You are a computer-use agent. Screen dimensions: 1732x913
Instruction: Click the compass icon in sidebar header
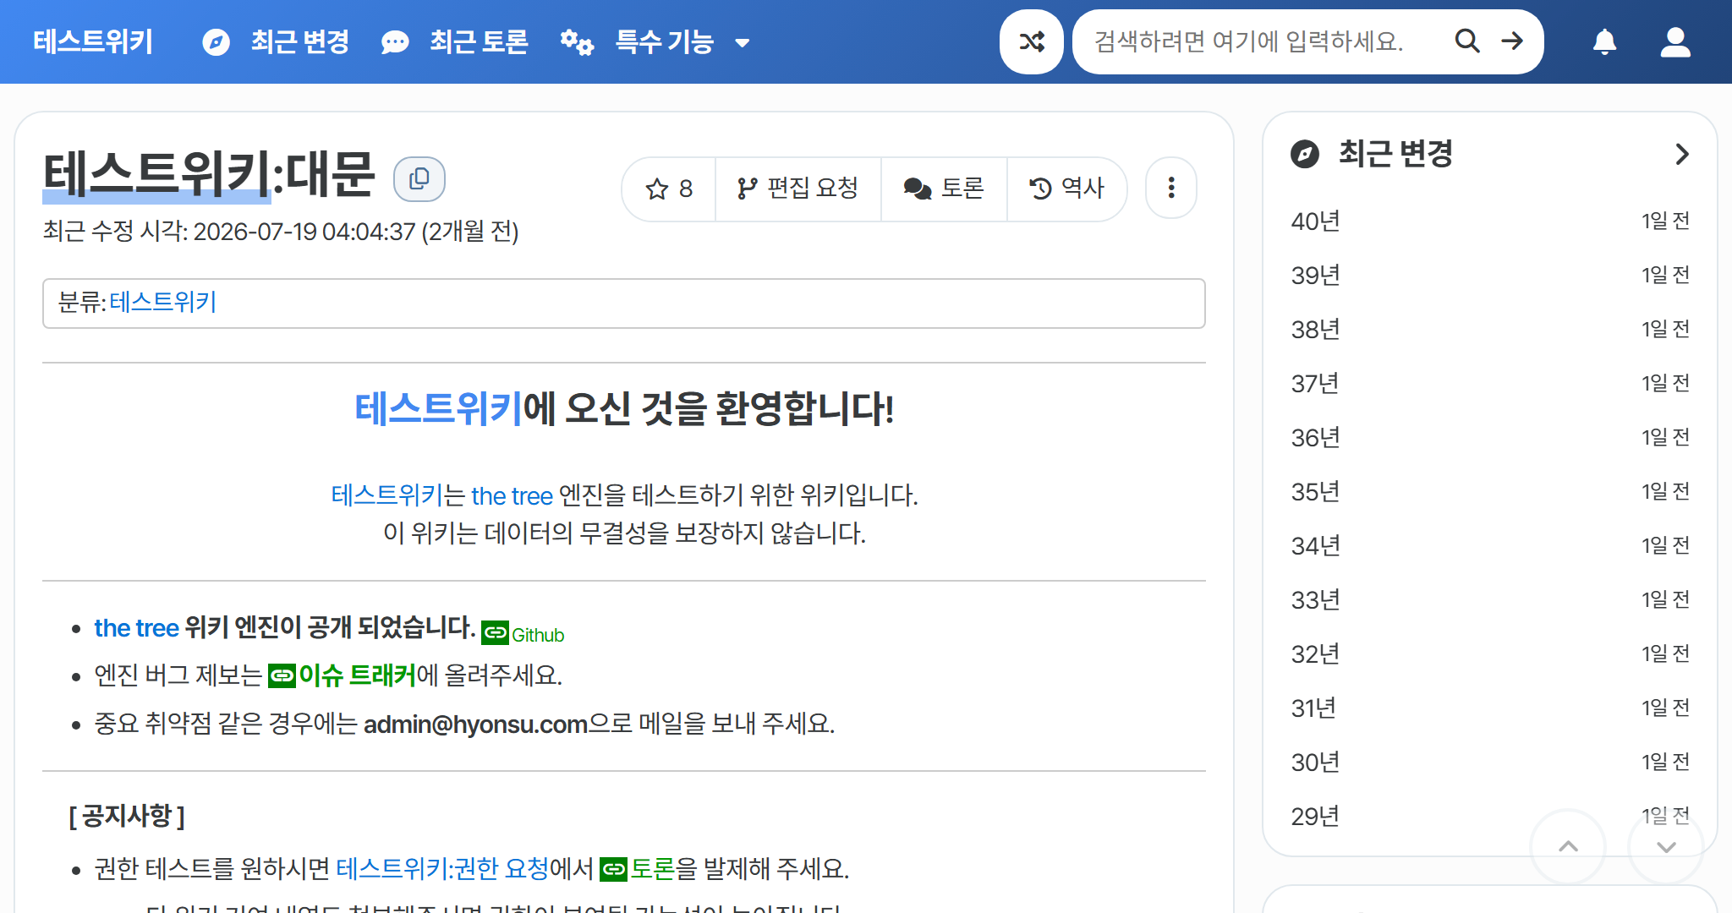coord(1305,154)
